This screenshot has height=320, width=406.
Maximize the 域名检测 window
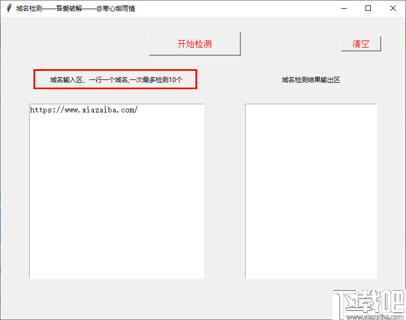[368, 8]
